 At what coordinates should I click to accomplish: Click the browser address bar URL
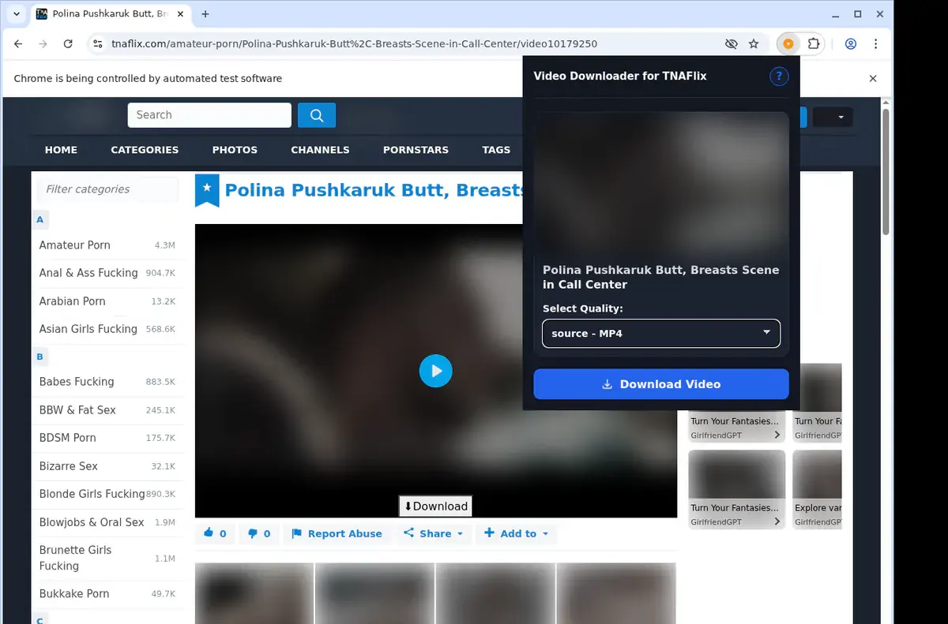tap(354, 44)
